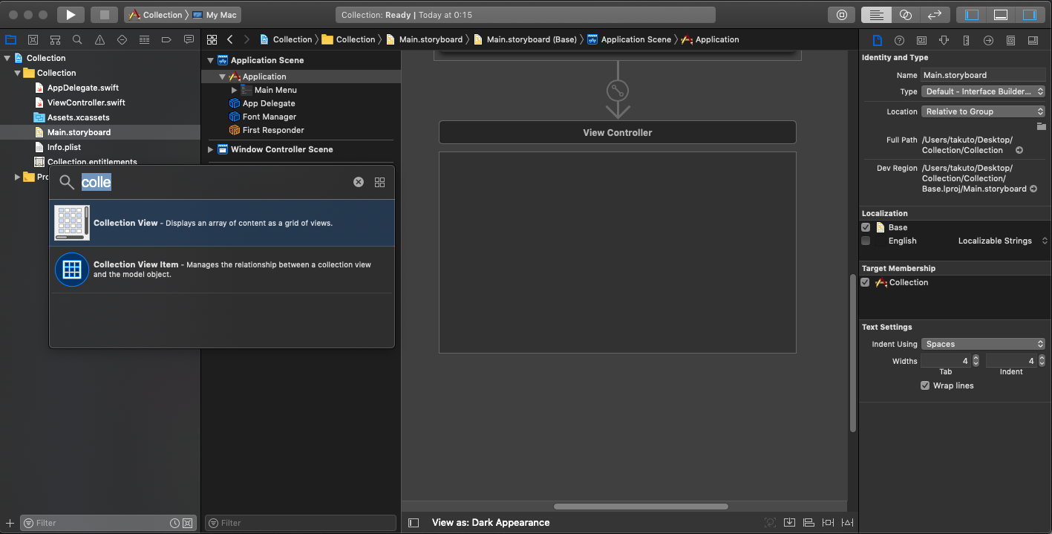Show the Quick Help inspector
This screenshot has height=534, width=1052.
(899, 40)
